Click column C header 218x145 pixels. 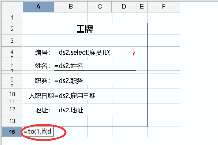point(100,7)
